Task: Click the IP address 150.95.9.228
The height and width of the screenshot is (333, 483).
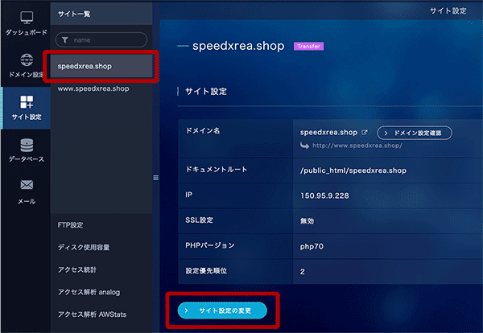Action: point(324,195)
